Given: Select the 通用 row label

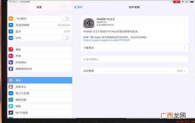Looking at the screenshot, I should tap(18, 80).
